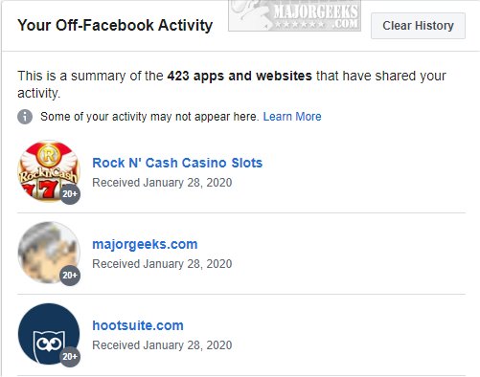Click Received January 28, 2020 under hootsuite.com
Image resolution: width=480 pixels, height=377 pixels.
tap(162, 345)
